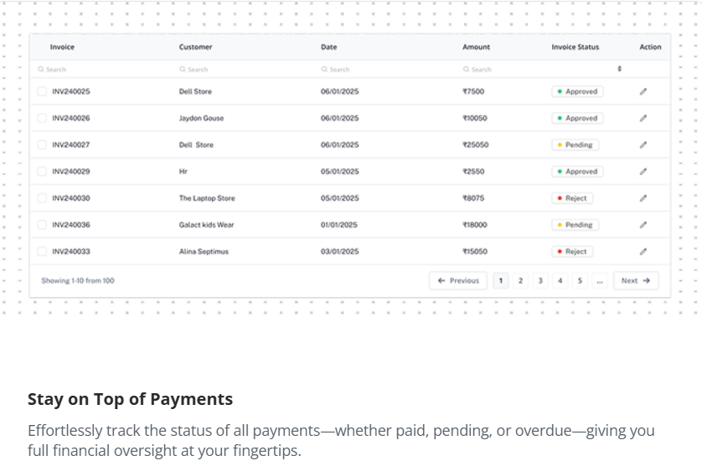The height and width of the screenshot is (471, 702).
Task: Select the INV240030 row checkbox
Action: click(42, 198)
